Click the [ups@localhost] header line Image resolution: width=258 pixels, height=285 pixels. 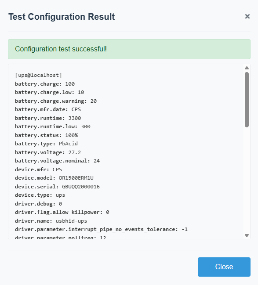(38, 75)
